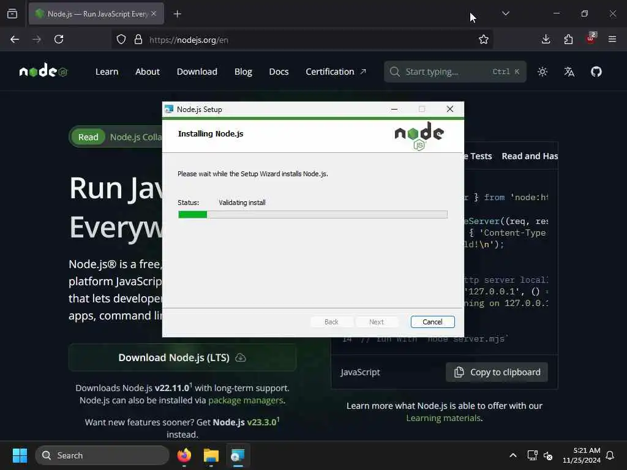Click the green Read badge
The width and height of the screenshot is (627, 470).
point(88,137)
